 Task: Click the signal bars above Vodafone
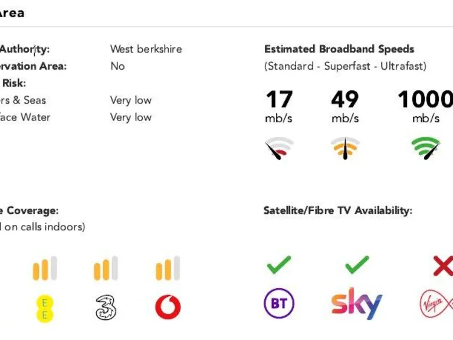[168, 269]
